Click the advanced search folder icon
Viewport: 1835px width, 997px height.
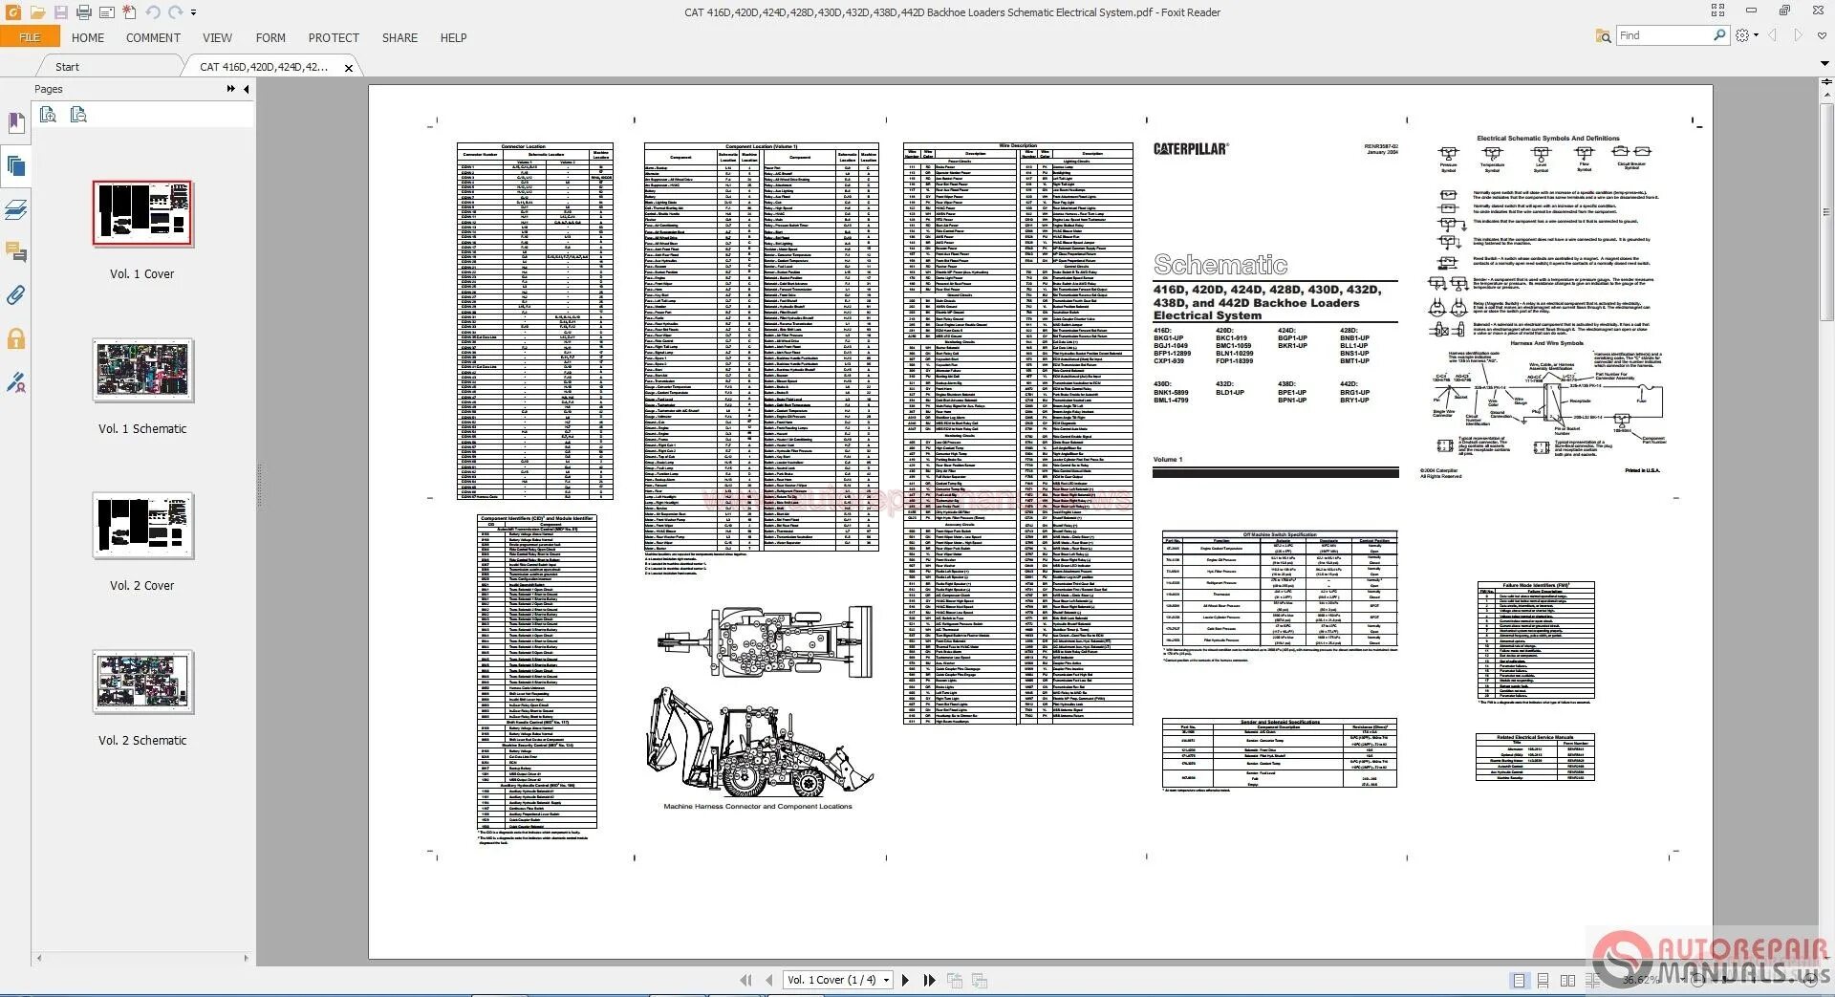point(1603,35)
